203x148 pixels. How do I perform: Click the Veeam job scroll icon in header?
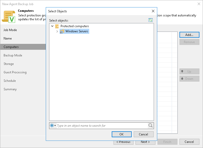8,17
